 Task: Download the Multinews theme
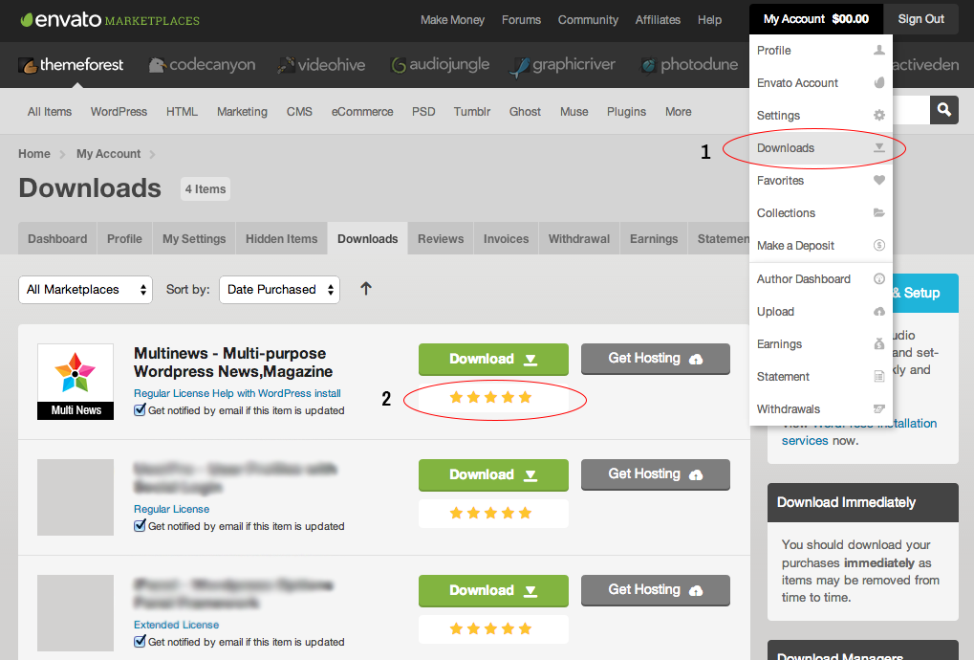493,359
